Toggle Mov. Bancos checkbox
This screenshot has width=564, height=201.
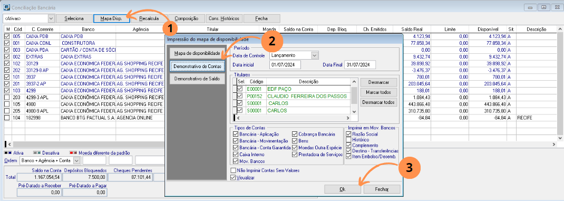[x=236, y=161]
